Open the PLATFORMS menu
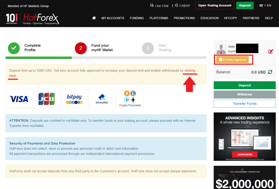Image resolution: width=279 pixels, height=189 pixels. coord(159,18)
